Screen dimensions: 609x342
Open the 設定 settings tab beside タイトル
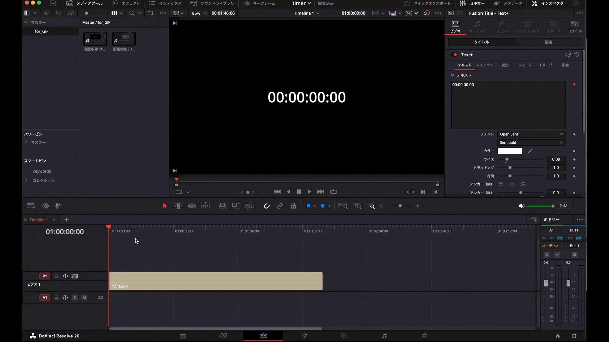pyautogui.click(x=548, y=42)
